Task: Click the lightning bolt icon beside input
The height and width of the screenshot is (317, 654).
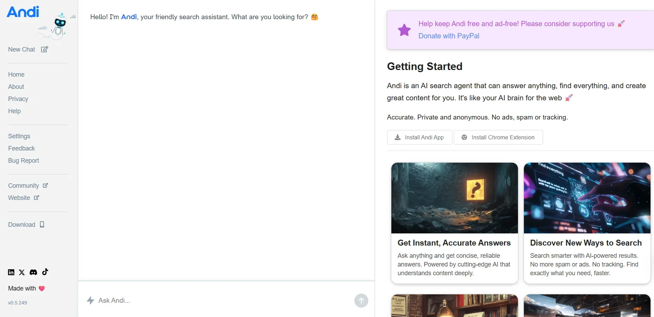Action: click(90, 300)
